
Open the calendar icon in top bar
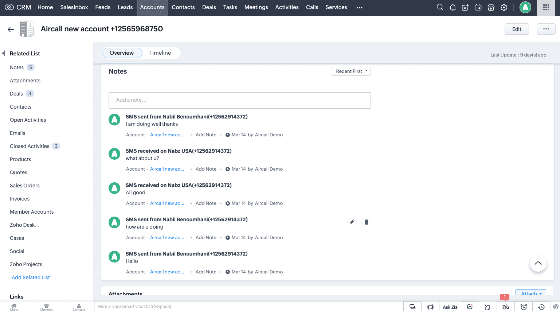tap(478, 7)
